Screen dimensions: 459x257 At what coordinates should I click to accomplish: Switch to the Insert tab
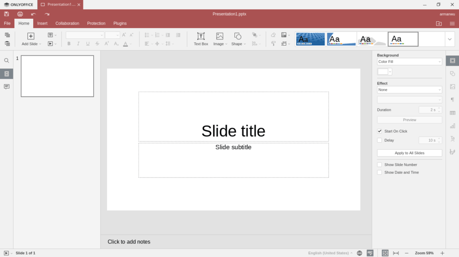tap(42, 23)
